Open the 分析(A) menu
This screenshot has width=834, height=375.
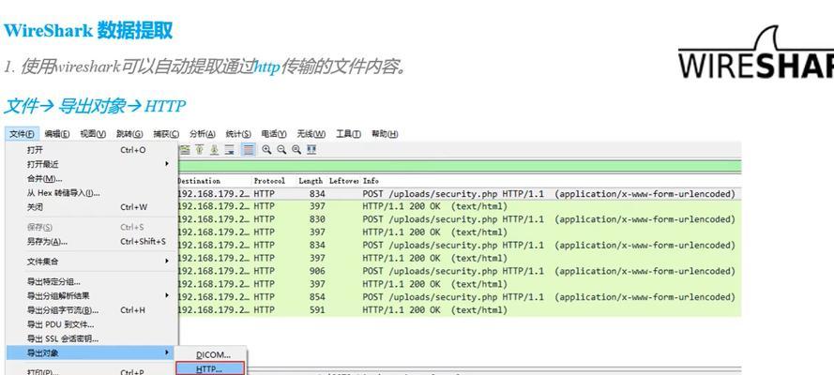tap(202, 134)
